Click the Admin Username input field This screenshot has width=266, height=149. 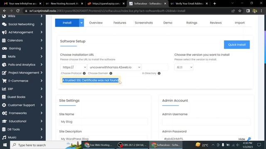pyautogui.click(x=206, y=122)
